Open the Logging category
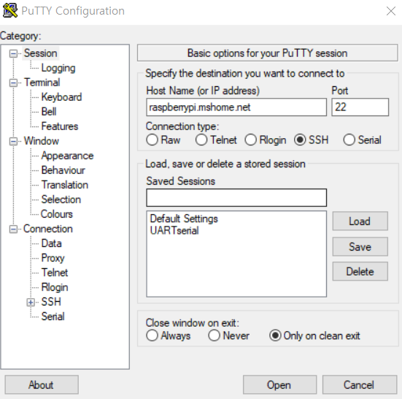Image resolution: width=402 pixels, height=399 pixels. 58,68
